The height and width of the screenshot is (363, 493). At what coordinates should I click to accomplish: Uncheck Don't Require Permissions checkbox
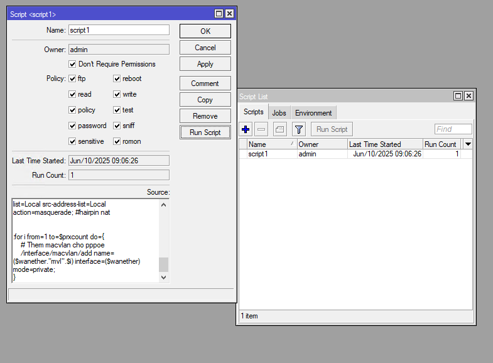(x=73, y=64)
